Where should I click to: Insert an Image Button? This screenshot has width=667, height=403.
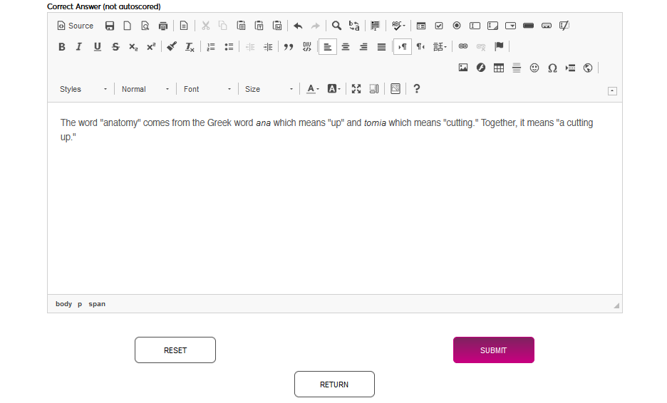[x=547, y=26]
